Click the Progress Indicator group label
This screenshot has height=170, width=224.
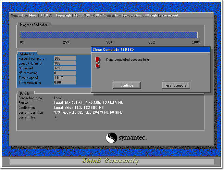34,25
